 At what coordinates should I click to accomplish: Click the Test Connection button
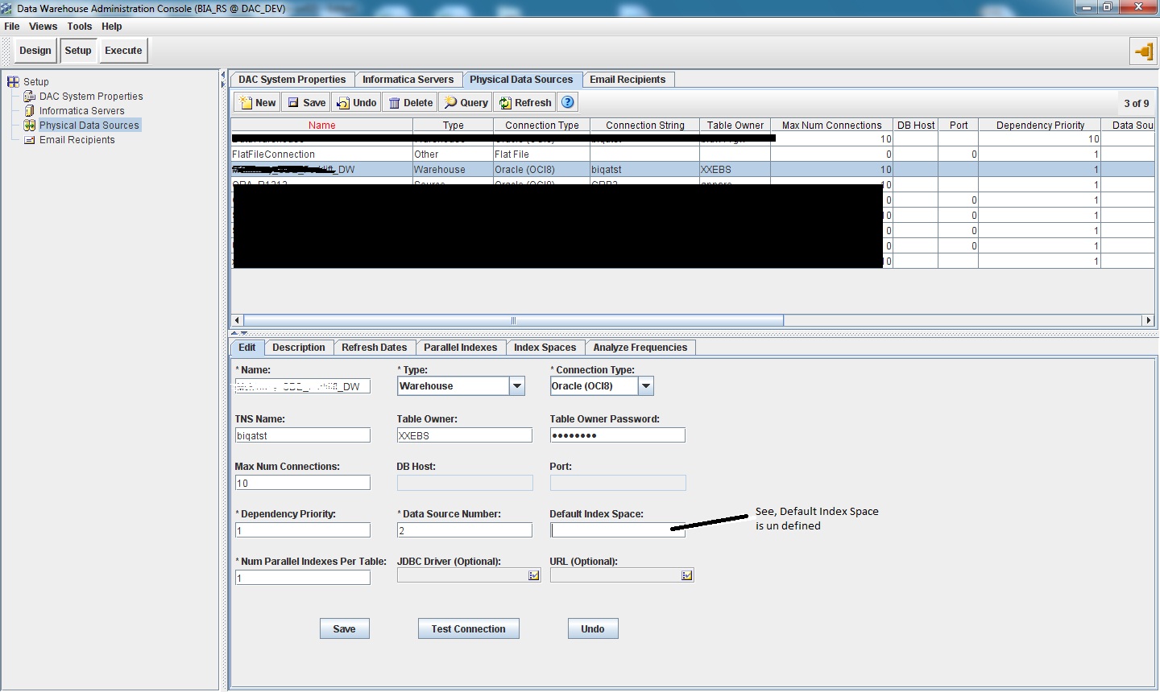469,628
